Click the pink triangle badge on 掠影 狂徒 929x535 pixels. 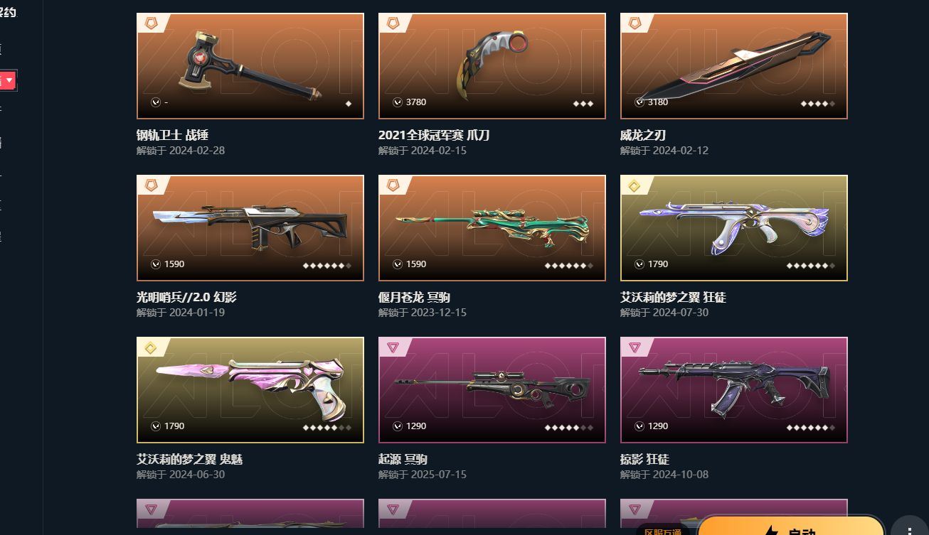[x=635, y=347]
